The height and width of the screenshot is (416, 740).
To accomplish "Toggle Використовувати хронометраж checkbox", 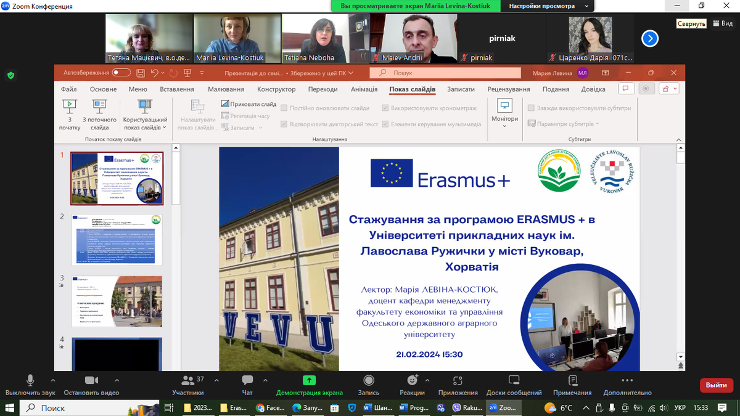I will point(385,108).
